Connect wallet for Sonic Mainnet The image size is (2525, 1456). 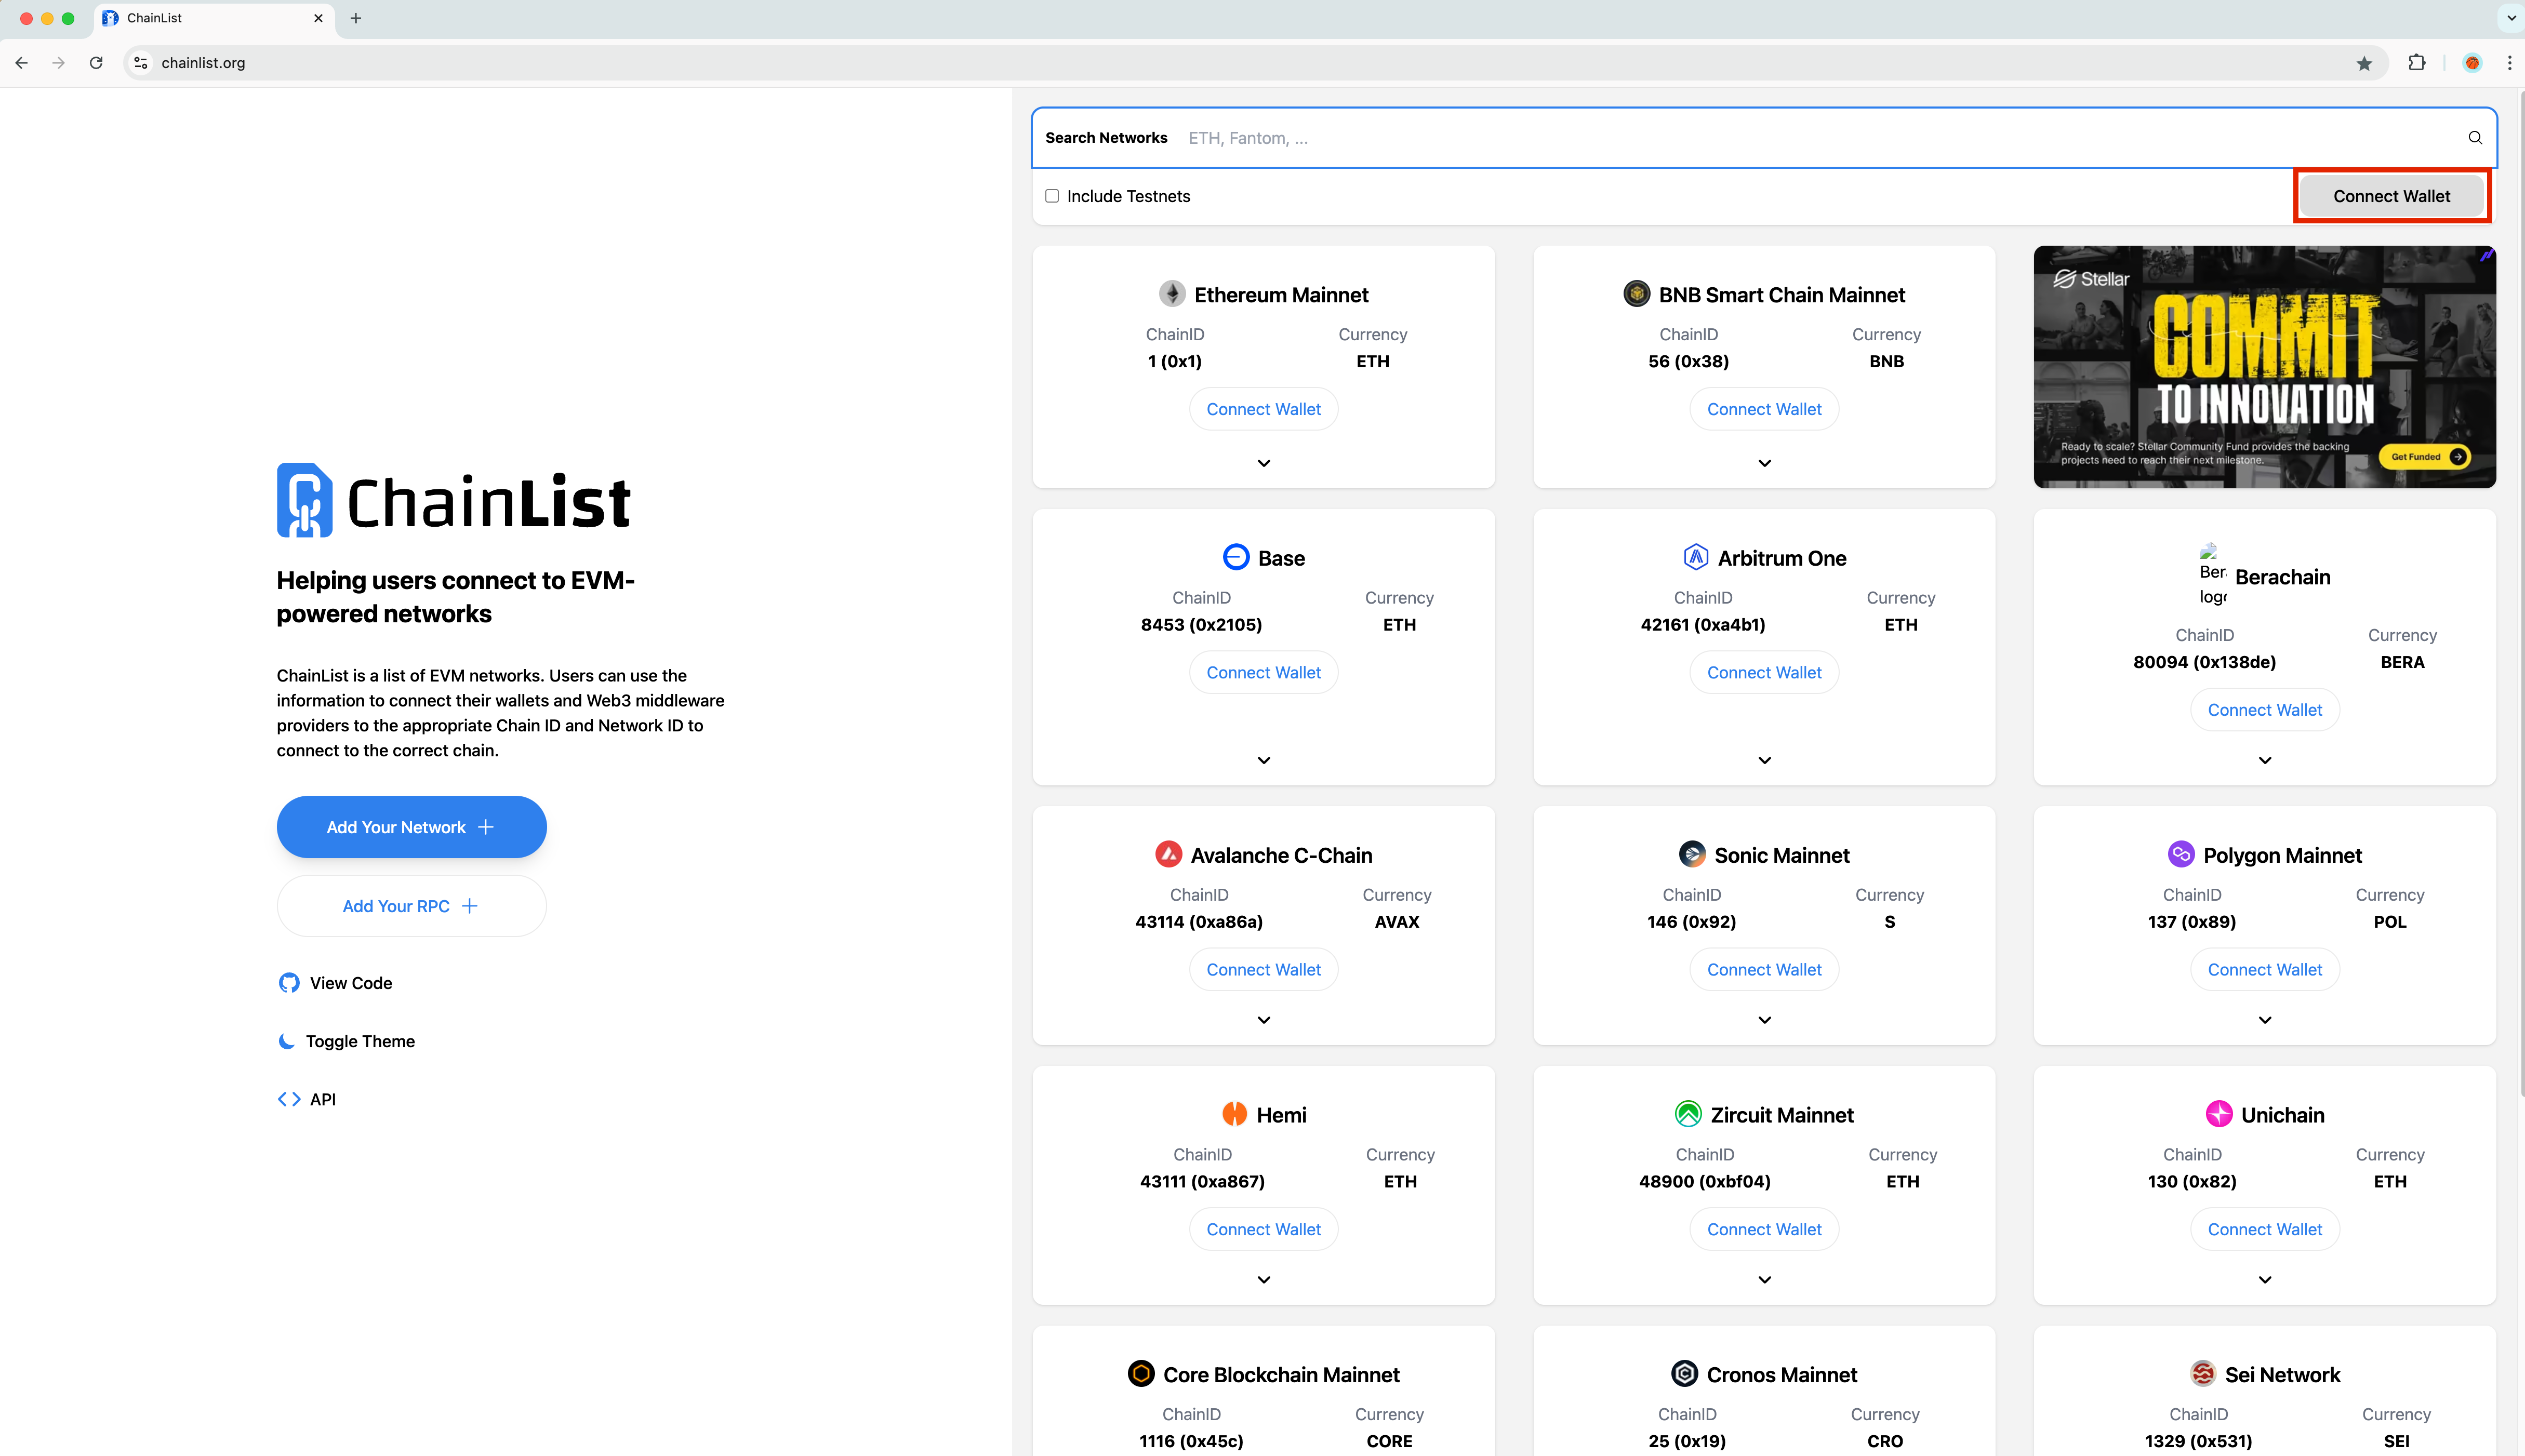[x=1765, y=969]
